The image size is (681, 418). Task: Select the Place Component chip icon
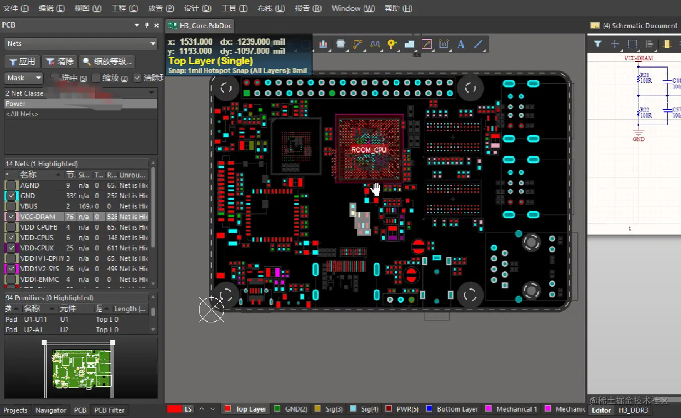[x=340, y=44]
